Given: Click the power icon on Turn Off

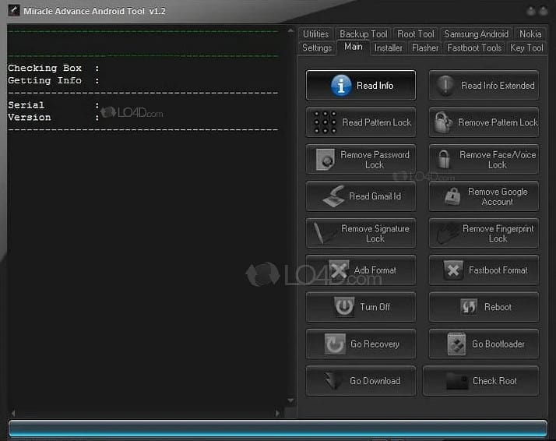Looking at the screenshot, I should (344, 307).
